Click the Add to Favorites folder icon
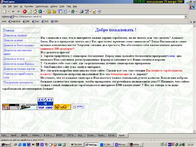Image resolution: width=196 pixels, height=147 pixels. tap(49, 12)
